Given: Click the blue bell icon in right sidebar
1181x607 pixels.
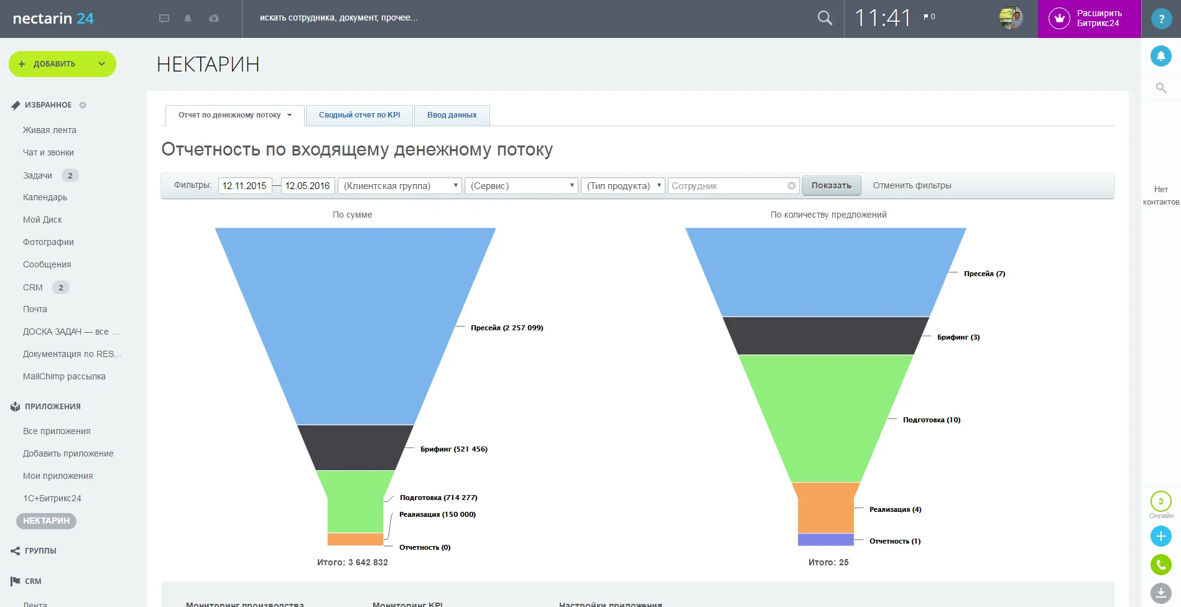Looking at the screenshot, I should tap(1160, 56).
